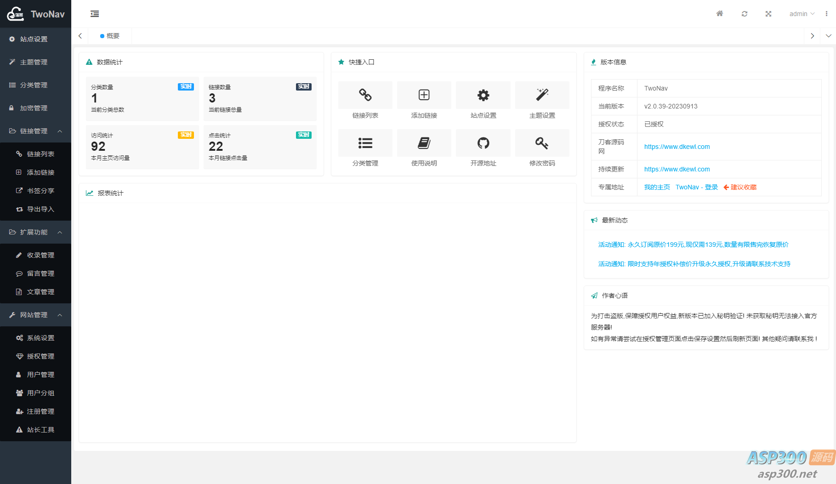Refresh the page using the refresh icon
Viewport: 836px width, 484px height.
click(745, 14)
